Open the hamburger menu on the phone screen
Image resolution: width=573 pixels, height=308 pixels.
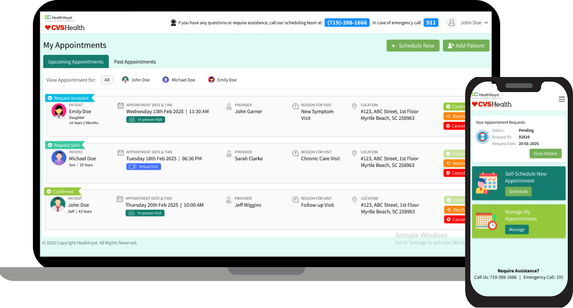pos(562,99)
